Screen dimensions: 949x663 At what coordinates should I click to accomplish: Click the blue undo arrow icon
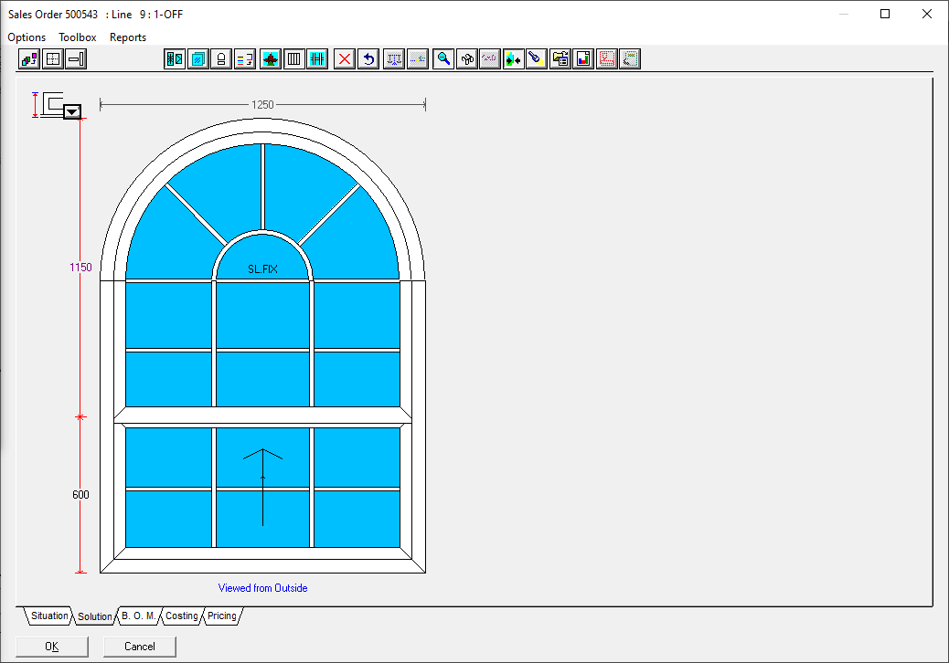tap(368, 59)
